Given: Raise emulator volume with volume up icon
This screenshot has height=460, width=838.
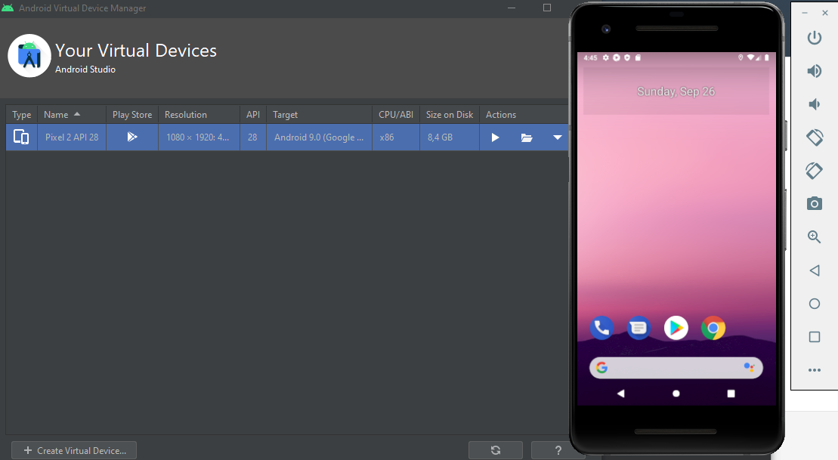Looking at the screenshot, I should click(814, 70).
